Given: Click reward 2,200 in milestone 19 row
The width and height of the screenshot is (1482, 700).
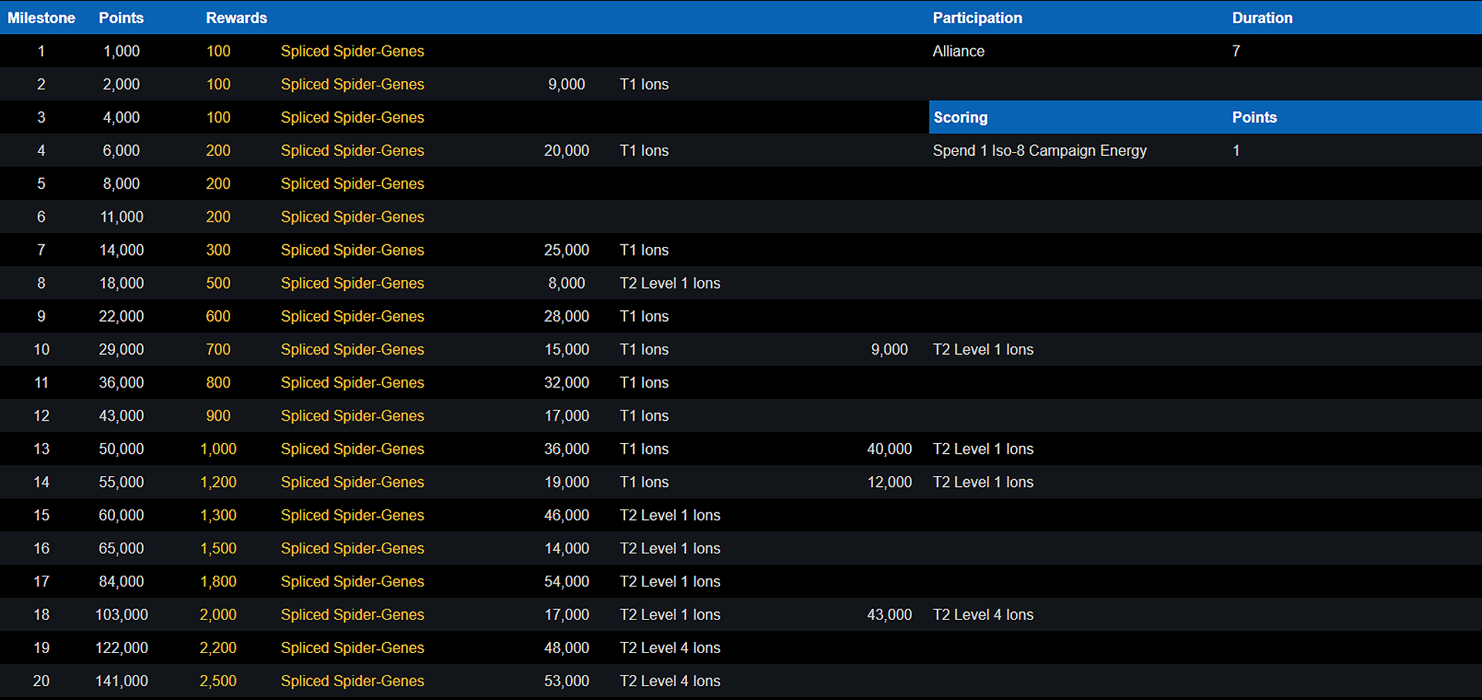Looking at the screenshot, I should coord(218,648).
